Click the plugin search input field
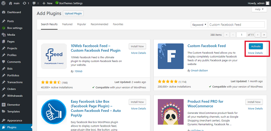This screenshot has width=271, height=131. click(x=236, y=25)
